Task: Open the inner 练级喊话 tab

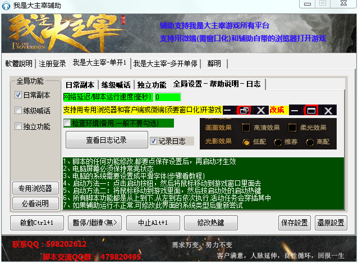Action: tap(117, 85)
